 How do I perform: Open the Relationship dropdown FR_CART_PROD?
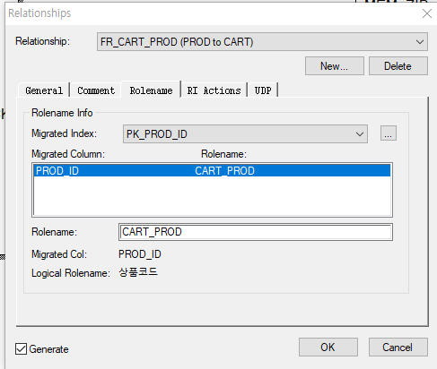click(262, 42)
